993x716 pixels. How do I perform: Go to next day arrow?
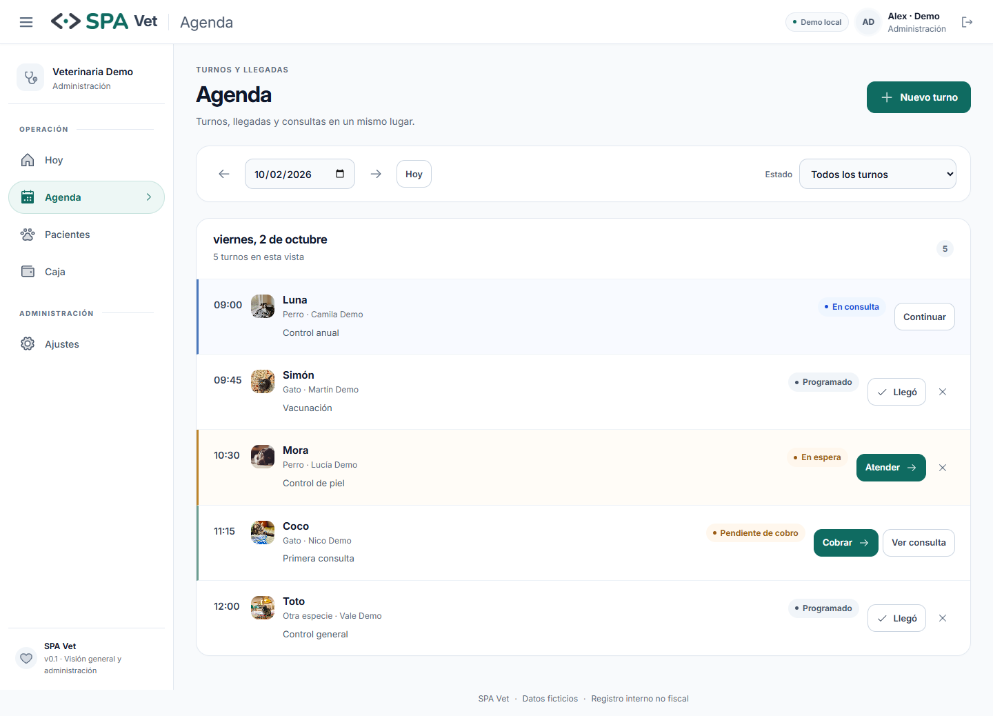[376, 174]
